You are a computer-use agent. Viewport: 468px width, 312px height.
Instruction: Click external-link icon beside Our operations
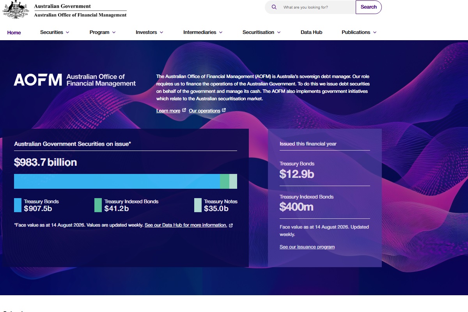224,110
